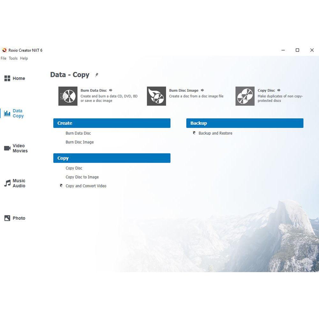Image resolution: width=319 pixels, height=319 pixels.
Task: Click the blue Create section header
Action: click(x=112, y=123)
